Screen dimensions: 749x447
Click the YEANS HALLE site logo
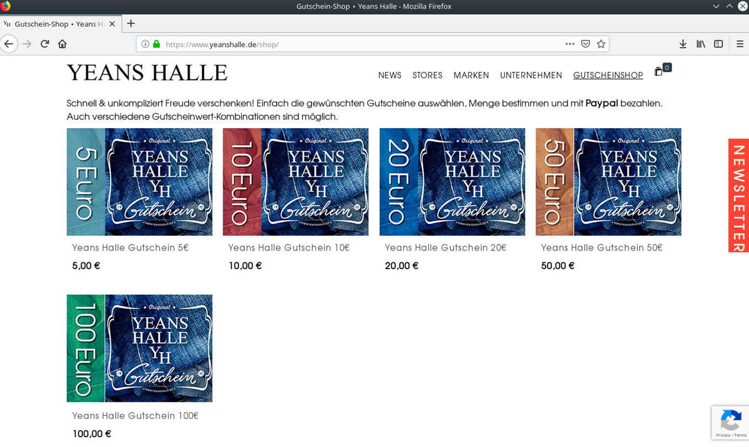147,73
